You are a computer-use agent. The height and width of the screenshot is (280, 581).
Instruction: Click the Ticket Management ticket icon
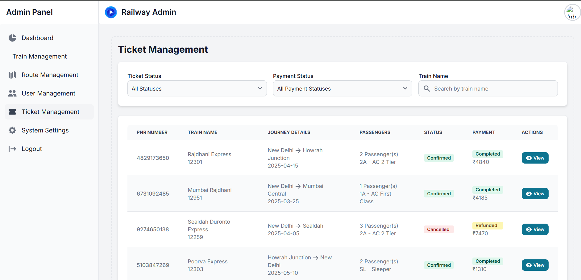12,112
